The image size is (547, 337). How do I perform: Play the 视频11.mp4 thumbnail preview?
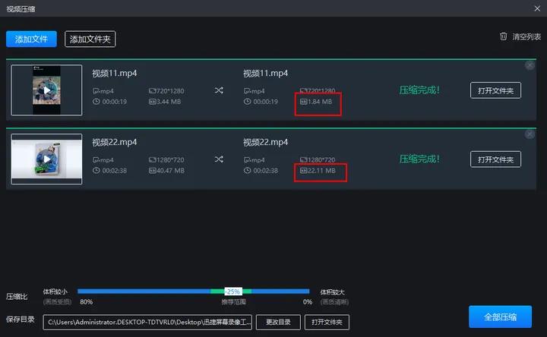coord(47,90)
